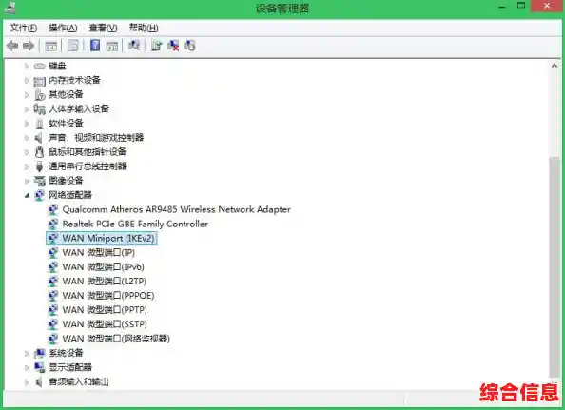The height and width of the screenshot is (410, 565).
Task: Select the WAN 微型端口(IPv6) label
Action: click(104, 267)
